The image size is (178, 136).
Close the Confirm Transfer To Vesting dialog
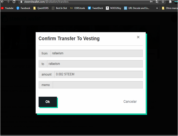[x=138, y=37]
